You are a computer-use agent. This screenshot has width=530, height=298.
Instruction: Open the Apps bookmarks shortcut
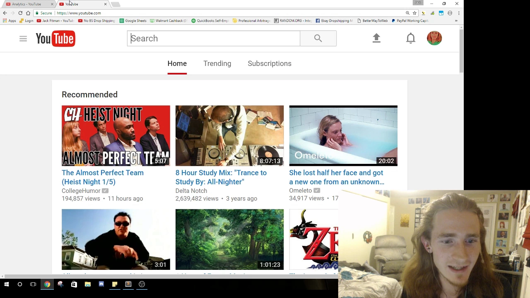point(10,21)
